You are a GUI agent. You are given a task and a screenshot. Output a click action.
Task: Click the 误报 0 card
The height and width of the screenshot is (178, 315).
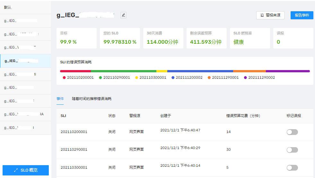tap(293, 38)
